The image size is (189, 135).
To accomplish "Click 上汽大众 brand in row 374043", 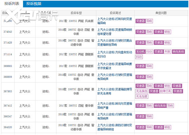I will tap(25, 32).
